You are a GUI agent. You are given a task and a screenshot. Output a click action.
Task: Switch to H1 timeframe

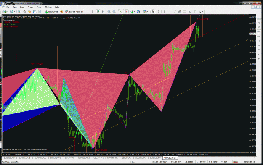(259, 41)
